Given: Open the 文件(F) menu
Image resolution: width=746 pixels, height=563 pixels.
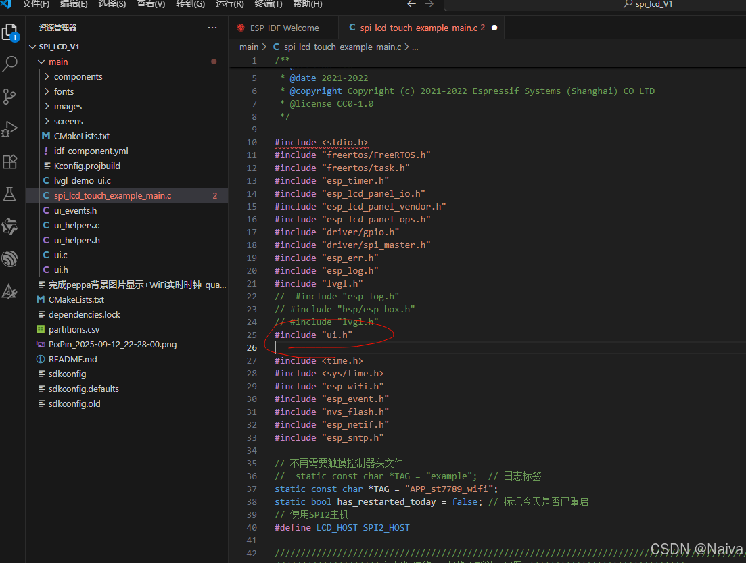Looking at the screenshot, I should pyautogui.click(x=36, y=4).
